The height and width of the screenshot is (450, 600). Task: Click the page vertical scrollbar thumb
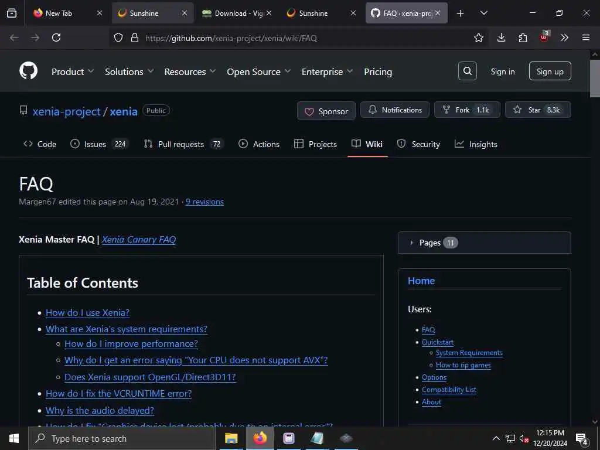coord(595,79)
